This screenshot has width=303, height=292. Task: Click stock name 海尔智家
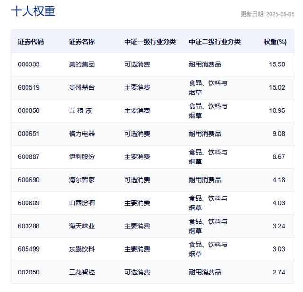[82, 180]
